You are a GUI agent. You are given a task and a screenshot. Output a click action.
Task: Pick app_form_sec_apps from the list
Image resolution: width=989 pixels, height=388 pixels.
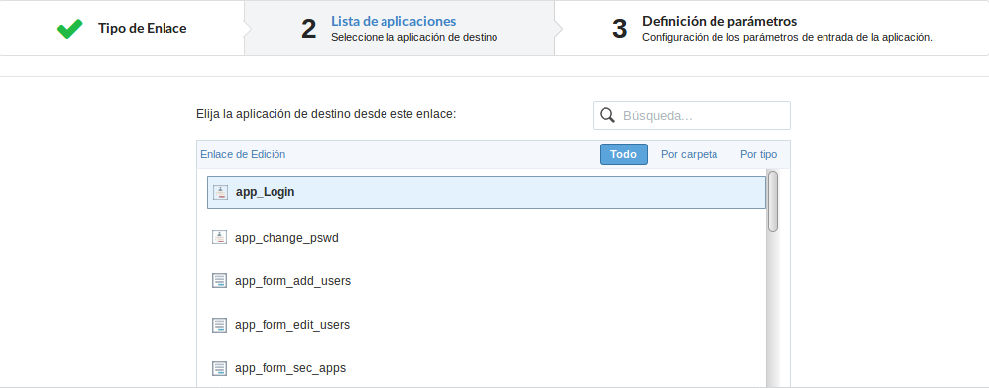[290, 368]
